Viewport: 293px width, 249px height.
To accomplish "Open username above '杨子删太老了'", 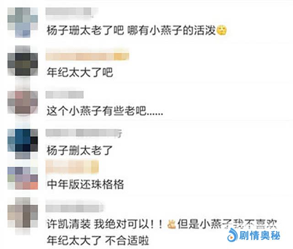I will pos(84,133).
